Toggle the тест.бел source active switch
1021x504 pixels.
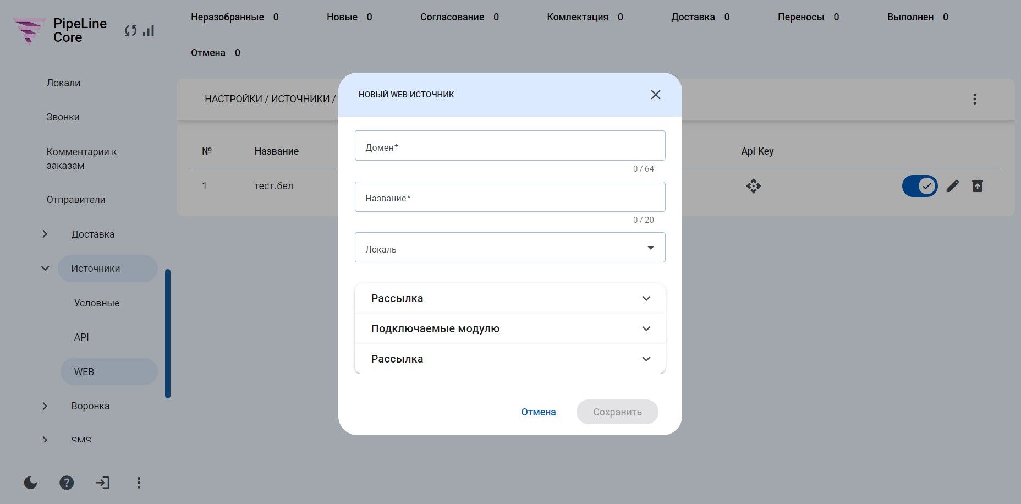pos(919,186)
